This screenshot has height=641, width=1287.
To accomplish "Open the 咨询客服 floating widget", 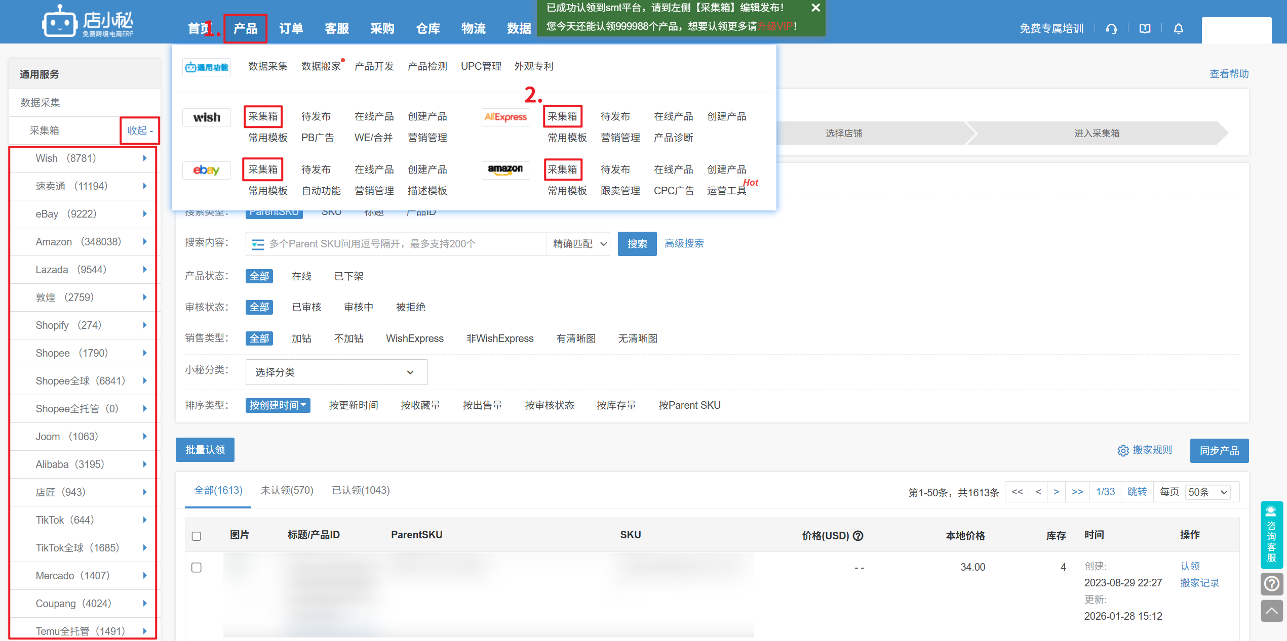I will click(x=1271, y=534).
